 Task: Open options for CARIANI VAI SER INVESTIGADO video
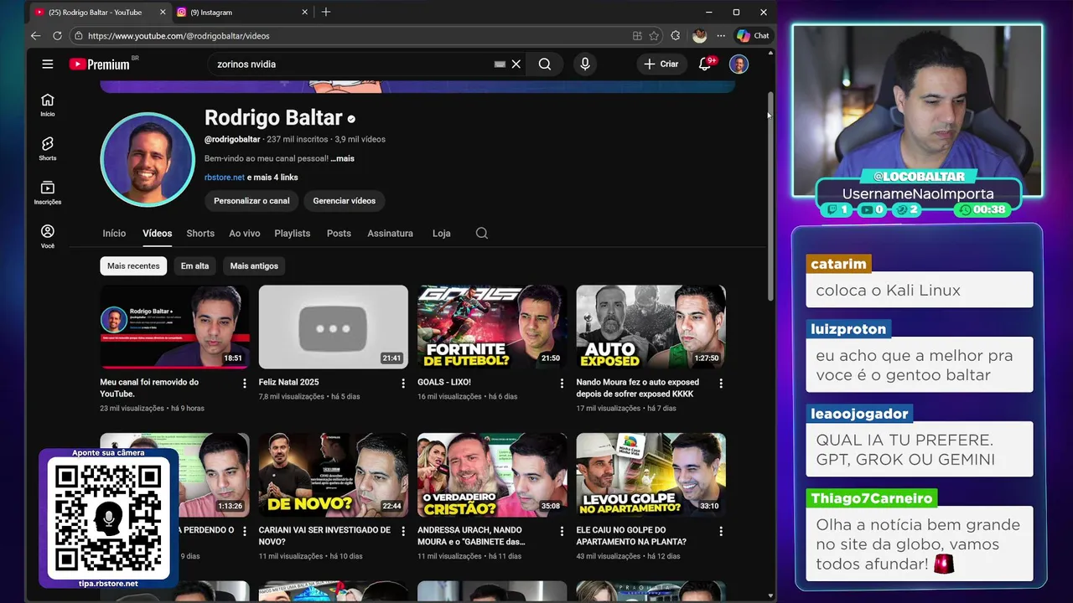tap(403, 531)
